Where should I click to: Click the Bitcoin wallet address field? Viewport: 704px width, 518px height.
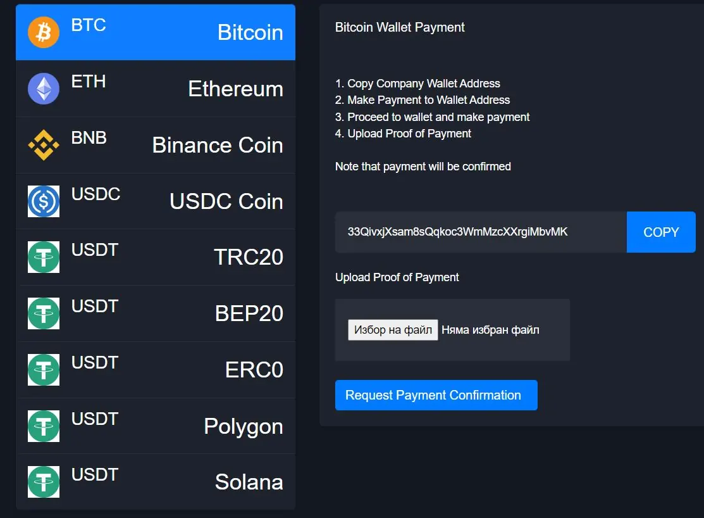pos(481,232)
